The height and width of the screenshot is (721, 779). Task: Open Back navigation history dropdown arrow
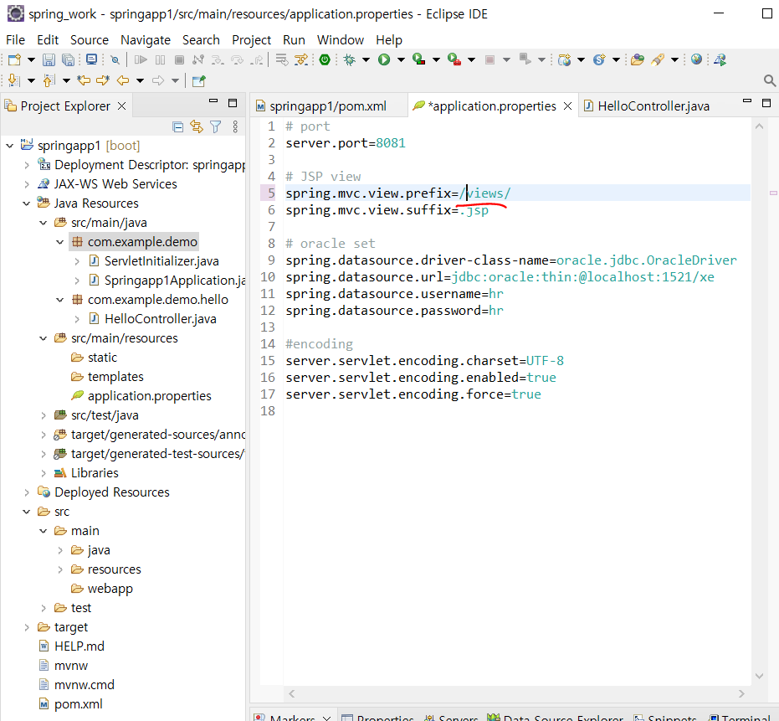140,80
